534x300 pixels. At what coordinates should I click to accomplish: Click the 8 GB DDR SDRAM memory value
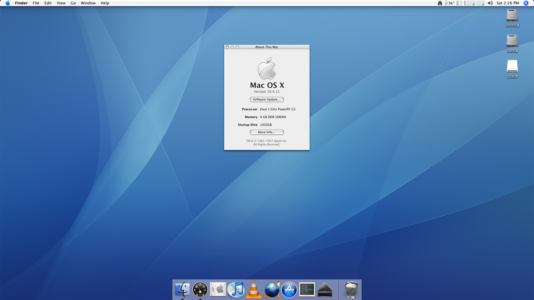pyautogui.click(x=273, y=117)
